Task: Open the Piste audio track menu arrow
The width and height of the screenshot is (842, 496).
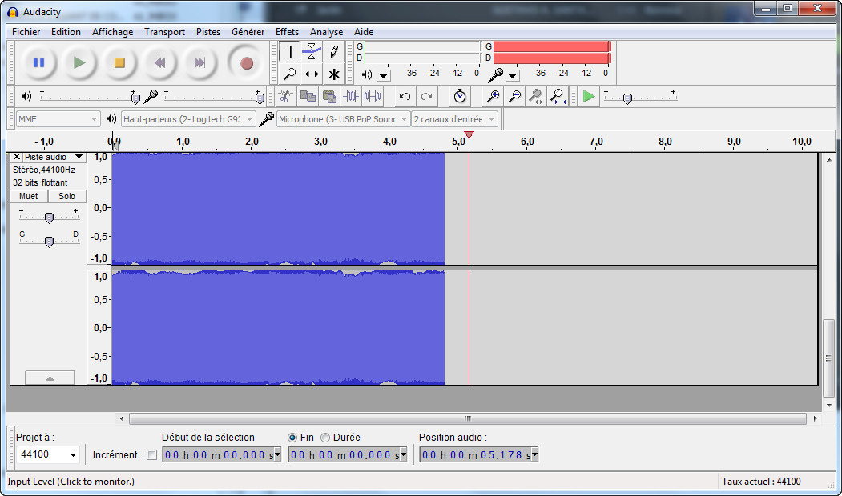Action: click(79, 157)
